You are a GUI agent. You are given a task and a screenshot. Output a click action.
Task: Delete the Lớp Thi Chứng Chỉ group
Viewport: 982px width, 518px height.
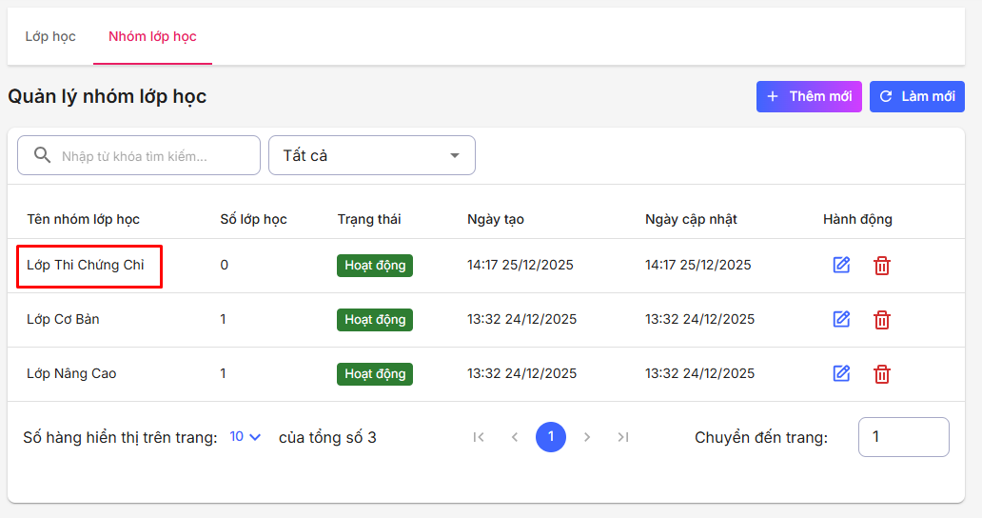click(x=882, y=266)
